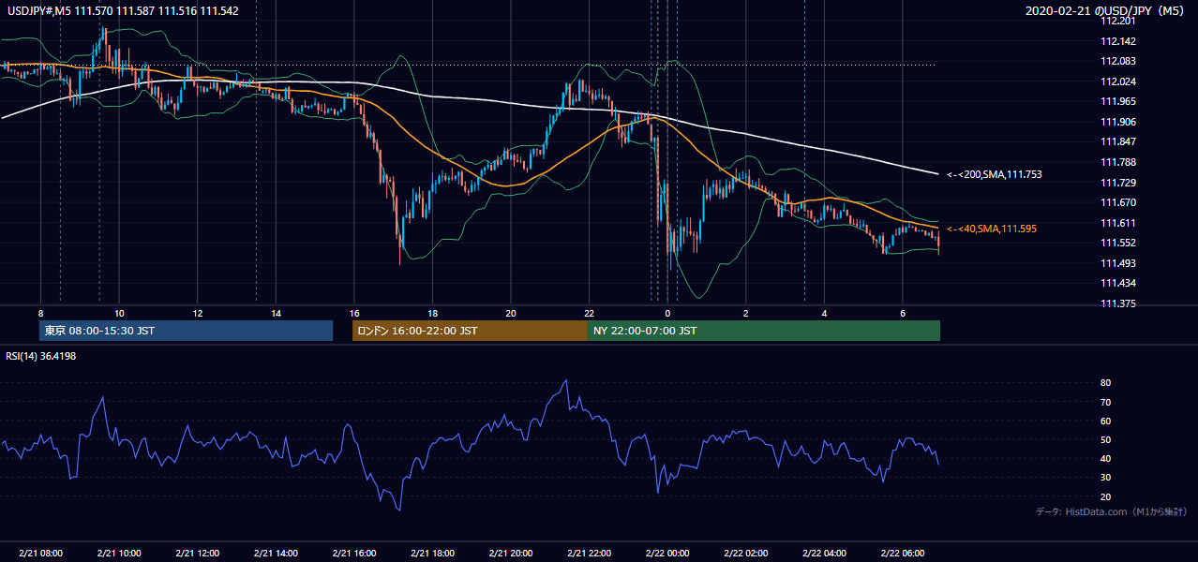Click RSI axis level 80
Screen dimensions: 1198x562
[1106, 383]
